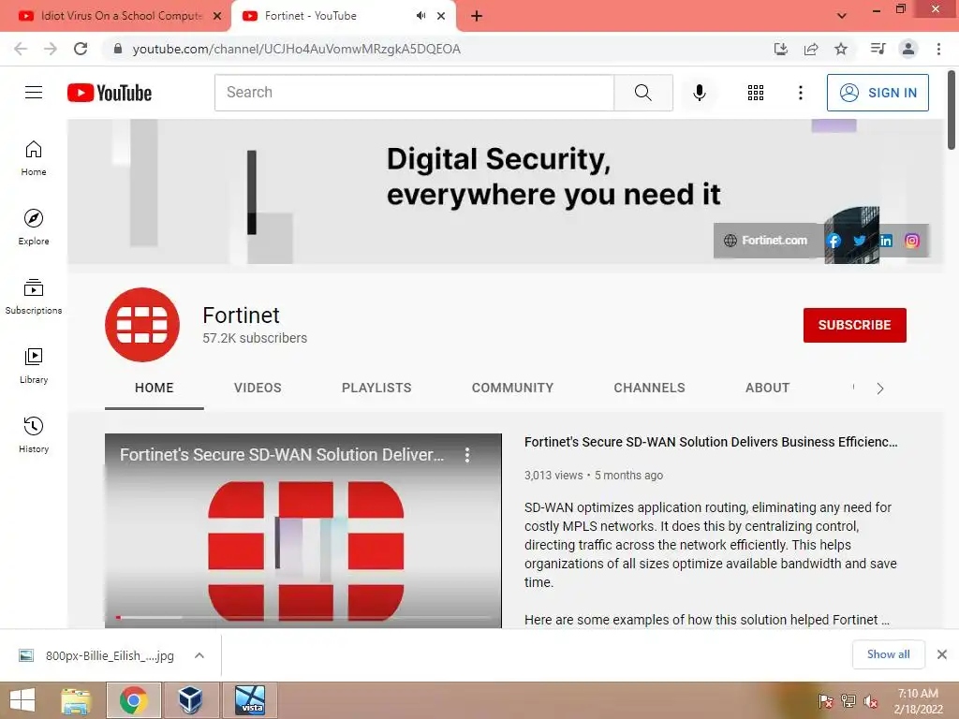Share this page from address bar
The width and height of the screenshot is (959, 719).
point(811,49)
